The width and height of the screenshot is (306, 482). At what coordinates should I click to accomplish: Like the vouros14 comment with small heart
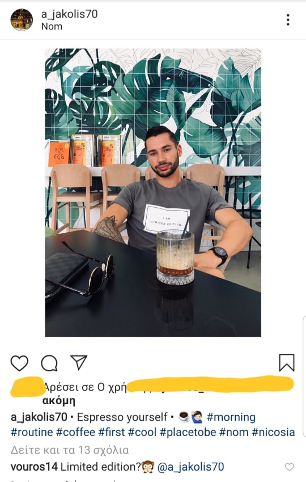coord(289,467)
